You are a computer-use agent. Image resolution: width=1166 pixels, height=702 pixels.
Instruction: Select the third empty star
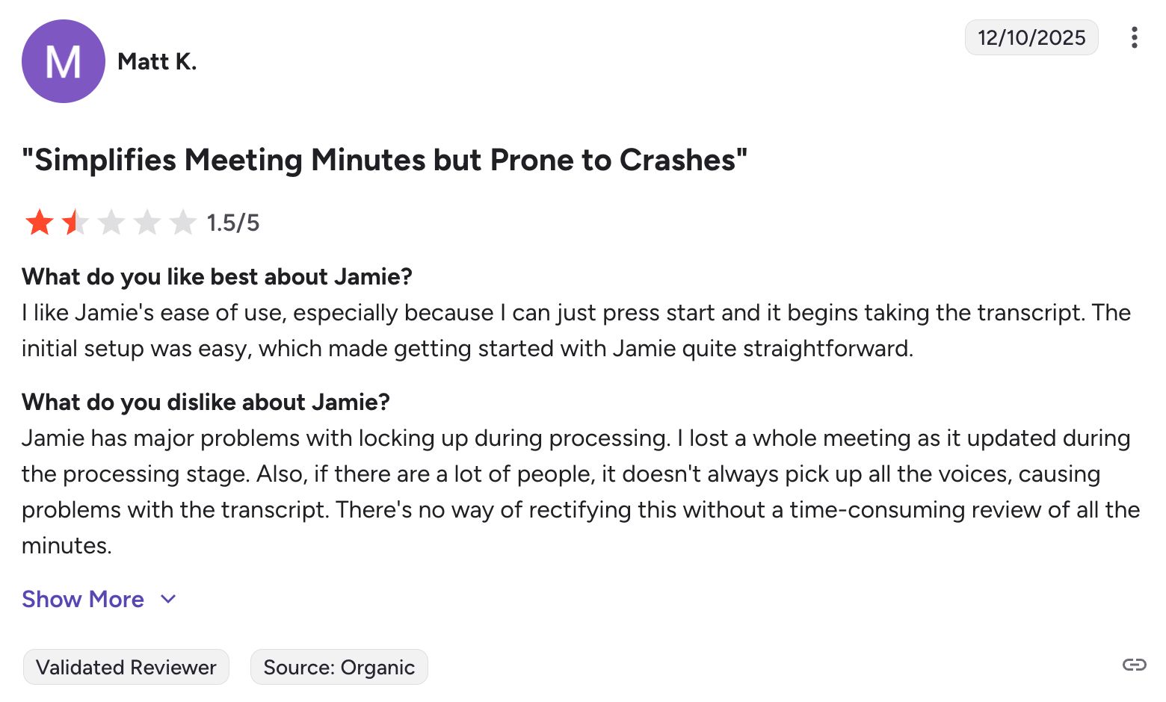click(x=112, y=222)
